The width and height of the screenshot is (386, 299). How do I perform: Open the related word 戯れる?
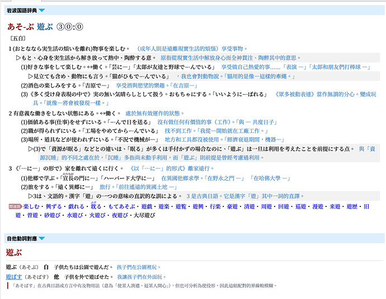[76, 206]
